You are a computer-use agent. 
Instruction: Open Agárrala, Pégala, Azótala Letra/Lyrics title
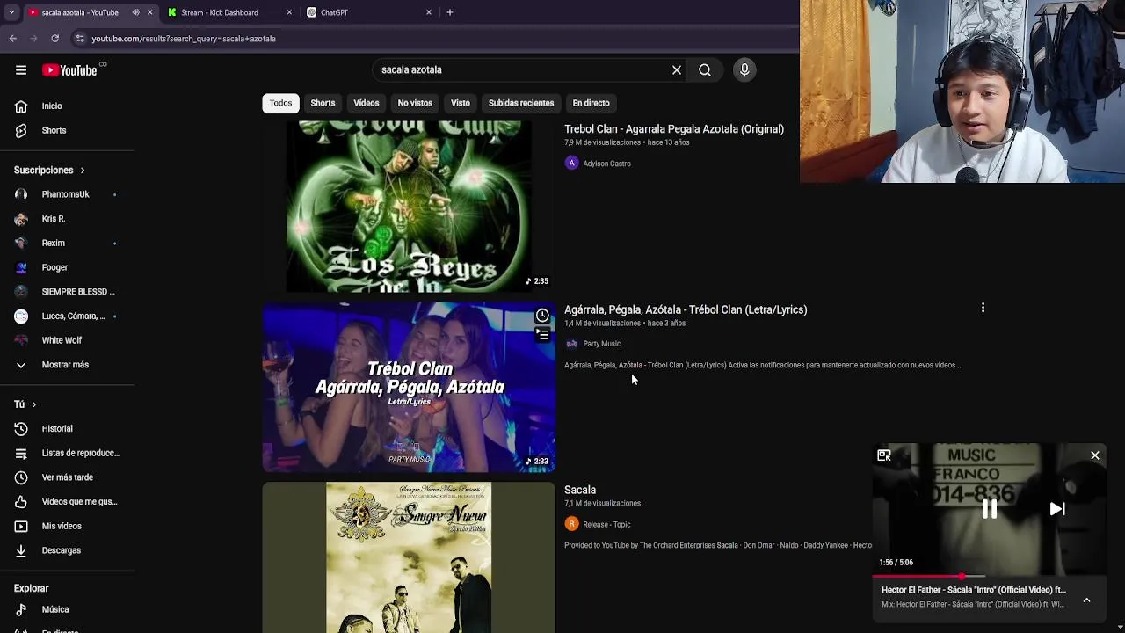pos(686,309)
